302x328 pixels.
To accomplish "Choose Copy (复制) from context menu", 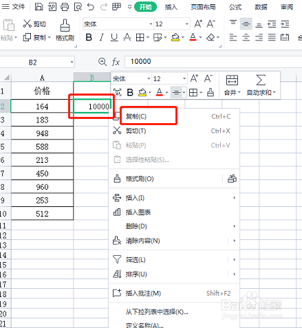I will 174,116.
